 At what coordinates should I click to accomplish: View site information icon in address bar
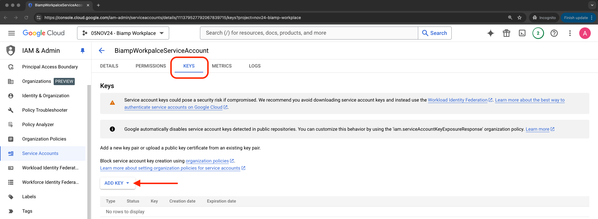39,18
